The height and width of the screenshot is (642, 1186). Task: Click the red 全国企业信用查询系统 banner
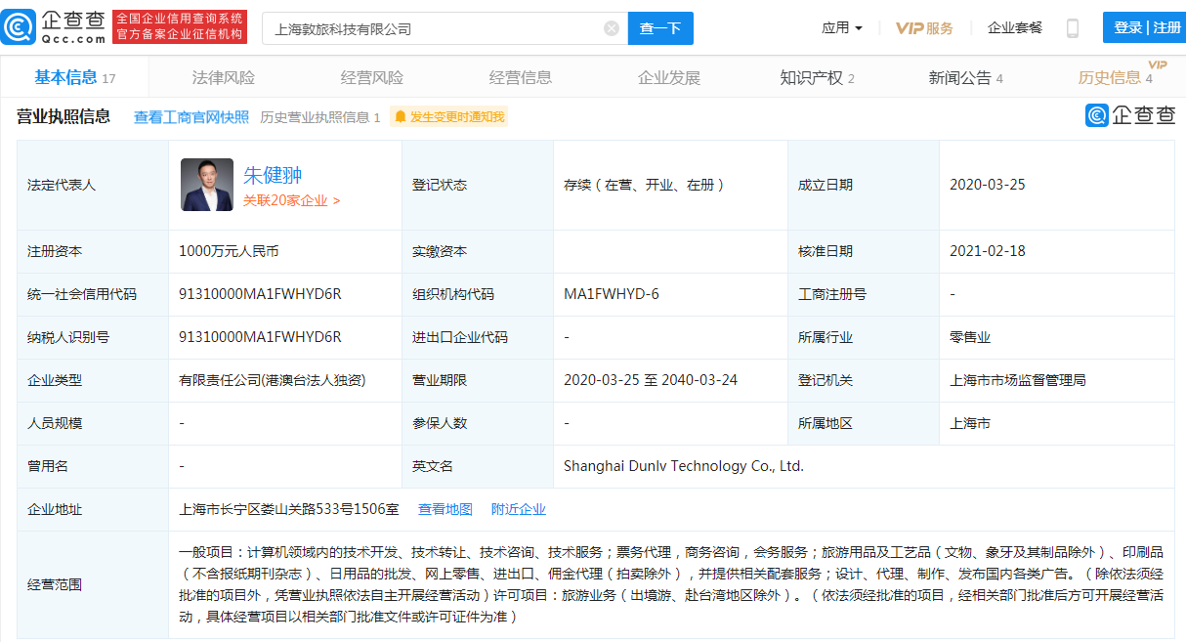(180, 27)
